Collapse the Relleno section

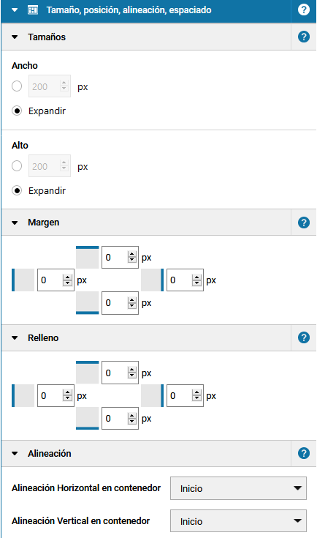[x=15, y=338]
